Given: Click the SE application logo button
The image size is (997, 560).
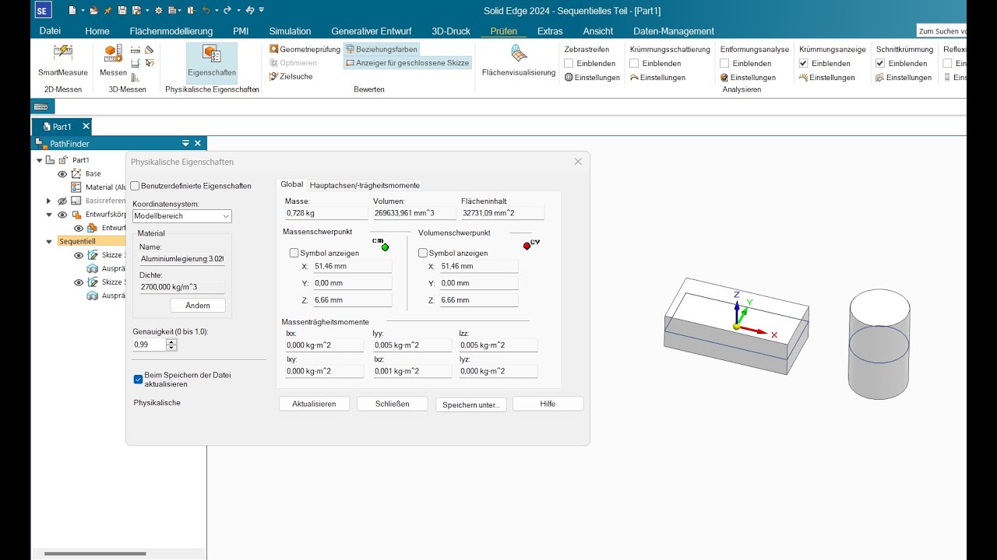Looking at the screenshot, I should tap(43, 10).
